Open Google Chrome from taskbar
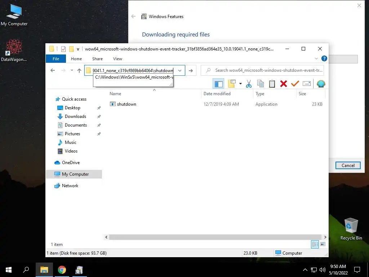This screenshot has width=369, height=277. [62, 270]
